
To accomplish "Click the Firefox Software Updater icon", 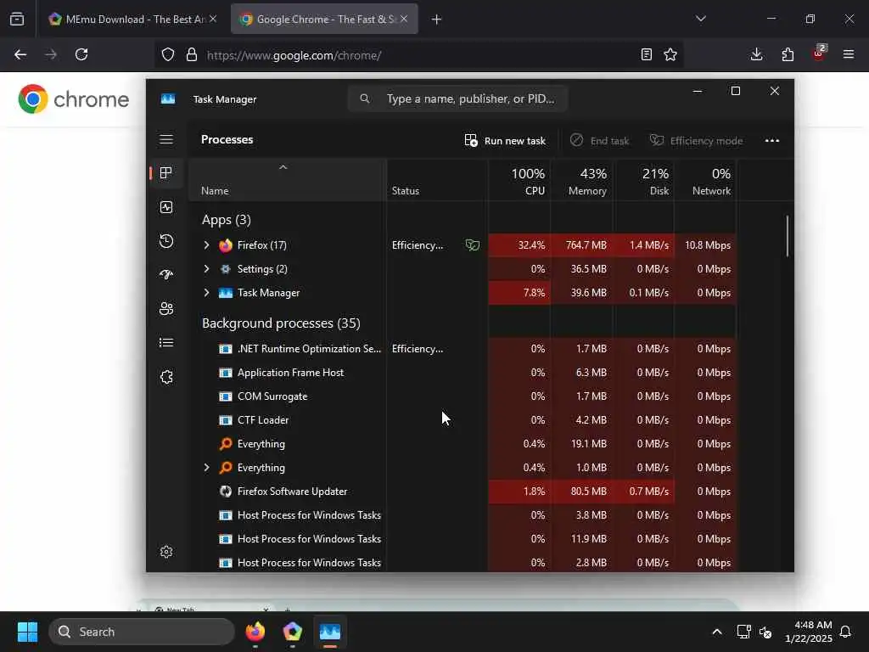I will 226,492.
